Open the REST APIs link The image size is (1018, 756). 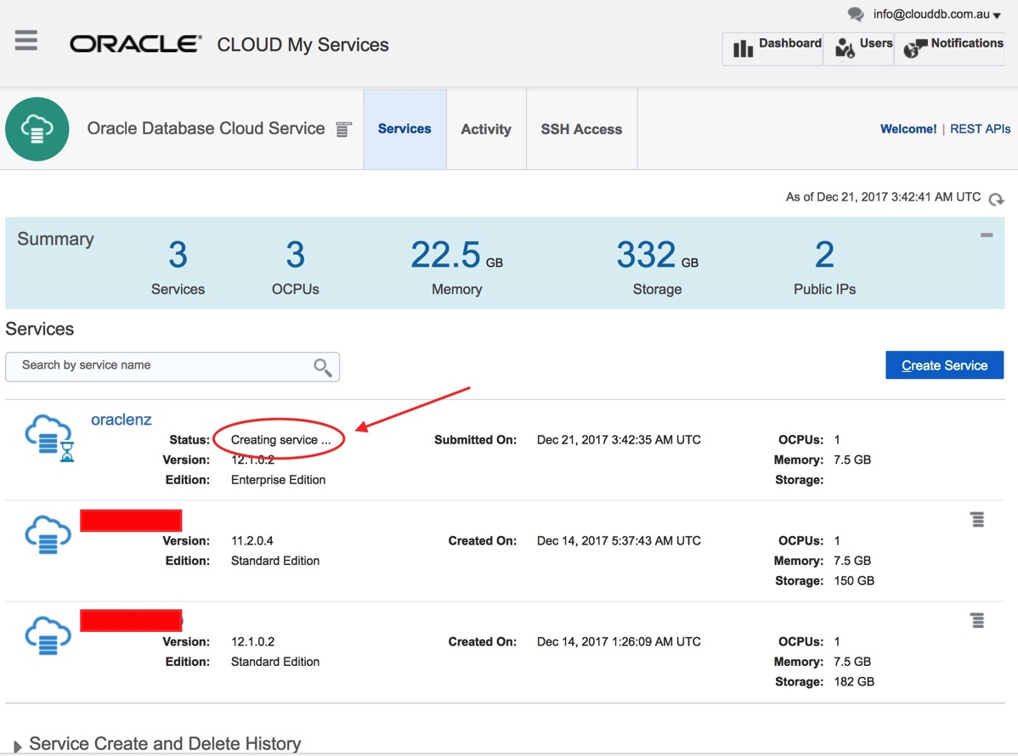[x=980, y=129]
